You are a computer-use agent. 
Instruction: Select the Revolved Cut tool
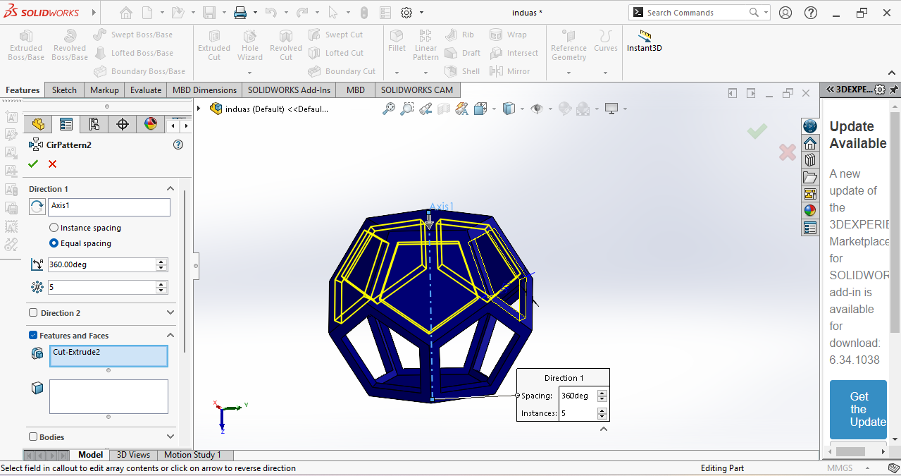click(x=285, y=44)
